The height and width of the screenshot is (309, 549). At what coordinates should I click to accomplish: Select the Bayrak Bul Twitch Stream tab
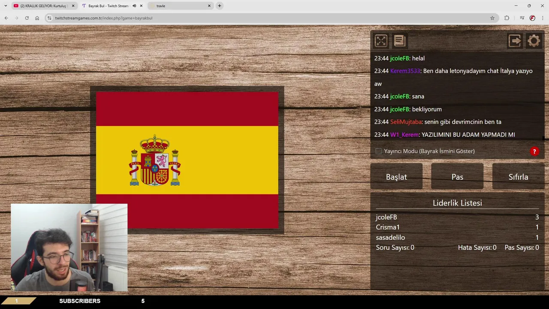click(112, 6)
